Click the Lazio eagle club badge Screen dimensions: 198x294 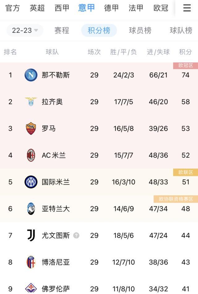(x=30, y=102)
